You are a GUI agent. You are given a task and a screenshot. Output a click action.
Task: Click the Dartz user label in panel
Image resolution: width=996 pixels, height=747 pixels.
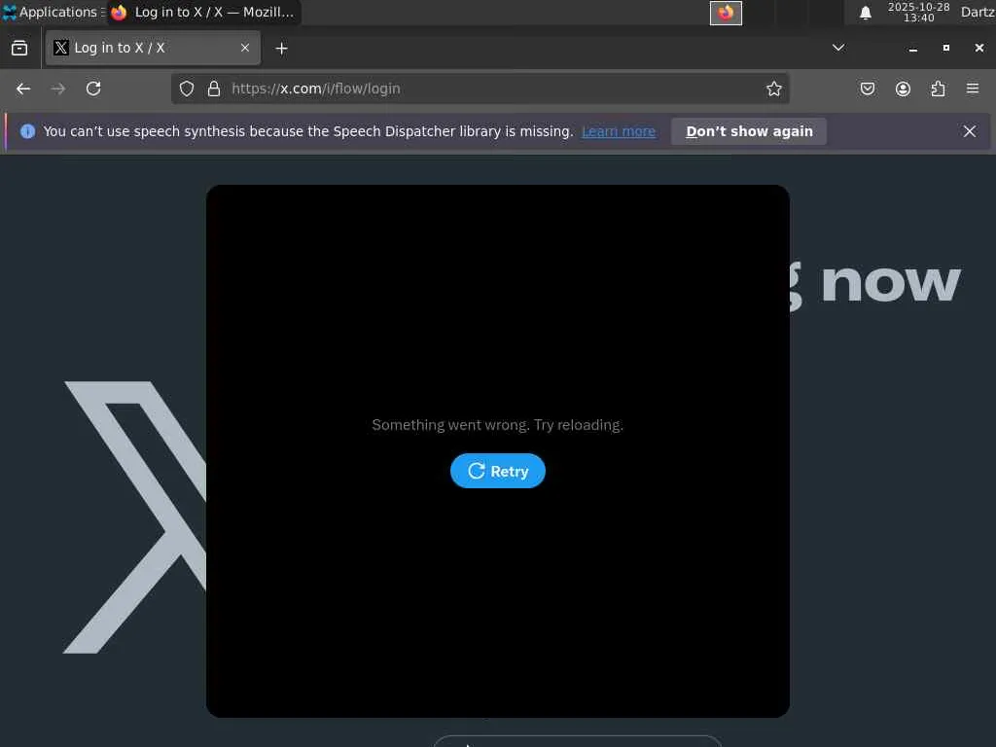pos(978,12)
